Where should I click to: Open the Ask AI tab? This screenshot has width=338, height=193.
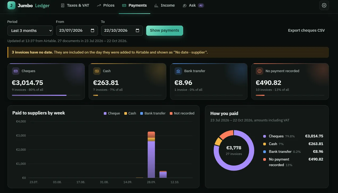pyautogui.click(x=193, y=5)
